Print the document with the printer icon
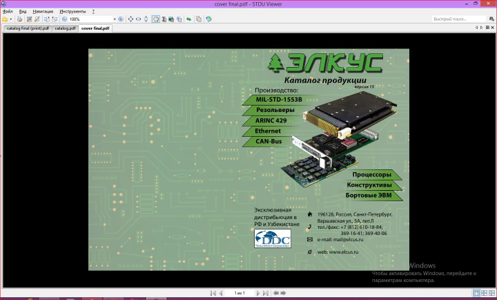497x300 pixels. pyautogui.click(x=19, y=19)
